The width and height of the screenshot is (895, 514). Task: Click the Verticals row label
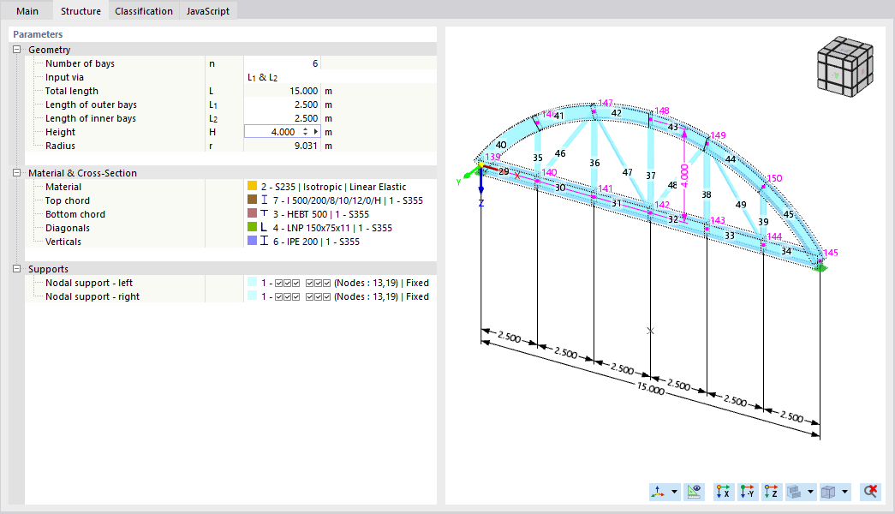coord(63,242)
